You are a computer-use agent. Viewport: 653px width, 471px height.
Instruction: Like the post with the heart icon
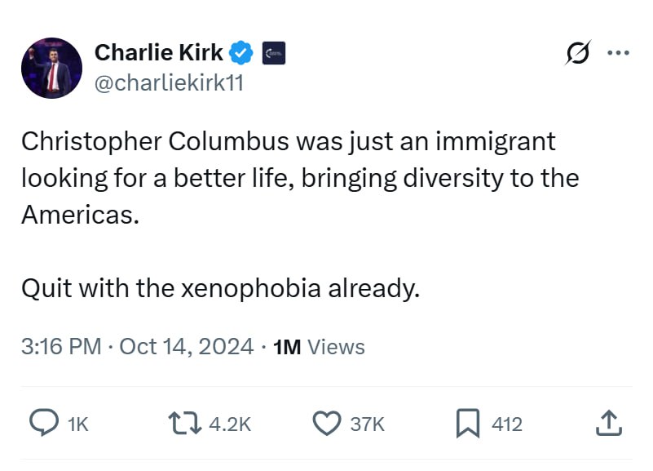[x=327, y=423]
